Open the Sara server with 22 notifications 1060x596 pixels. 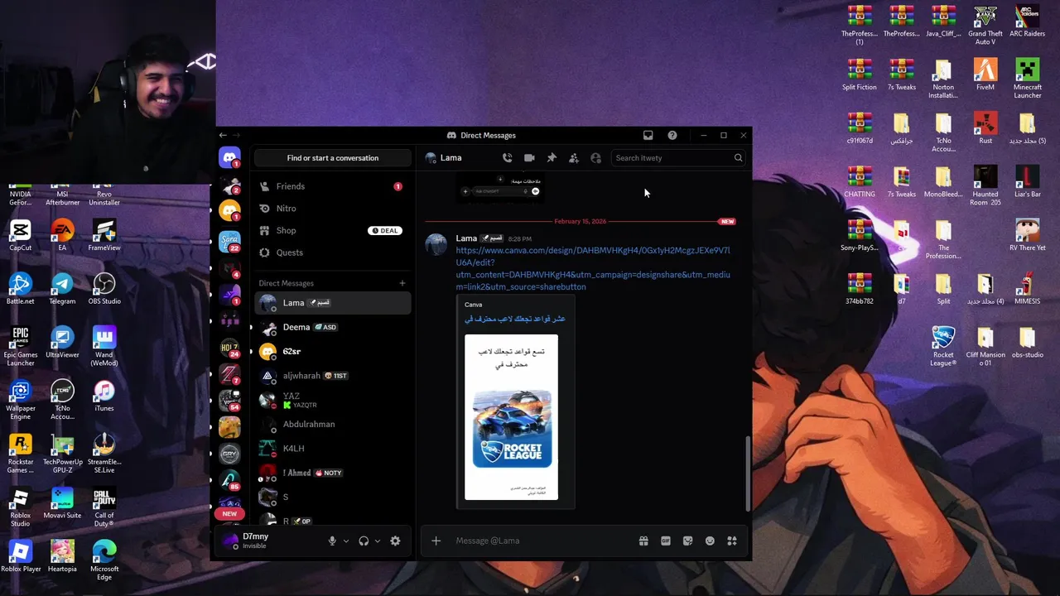pyautogui.click(x=229, y=241)
